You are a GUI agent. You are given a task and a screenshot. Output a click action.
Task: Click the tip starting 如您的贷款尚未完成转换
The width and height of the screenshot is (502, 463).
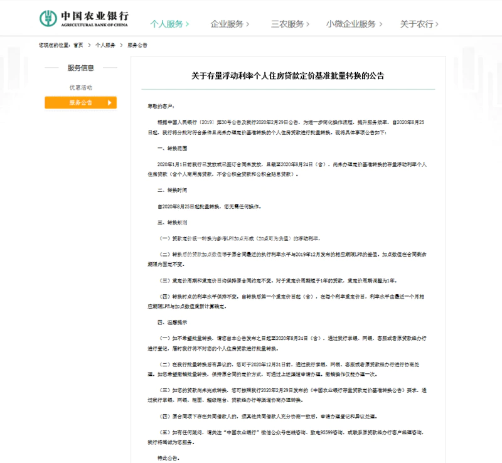pyautogui.click(x=287, y=395)
